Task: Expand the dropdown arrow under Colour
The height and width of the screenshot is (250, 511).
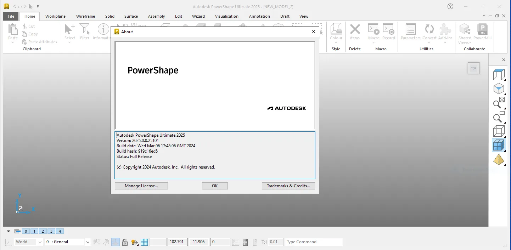Action: point(336,42)
